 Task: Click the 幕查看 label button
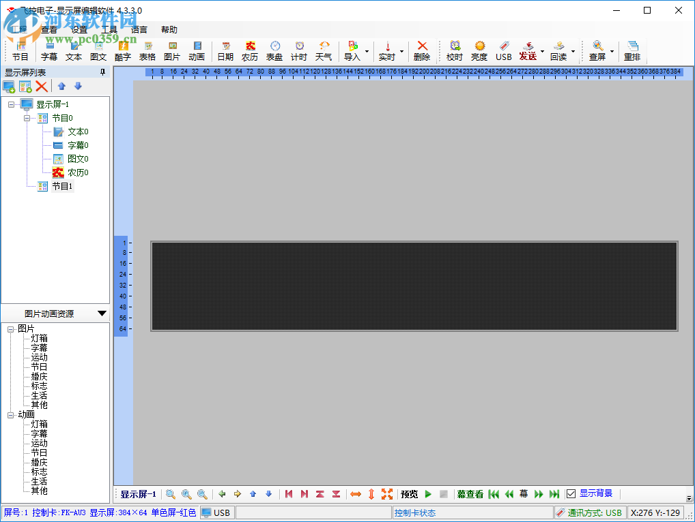coord(470,494)
